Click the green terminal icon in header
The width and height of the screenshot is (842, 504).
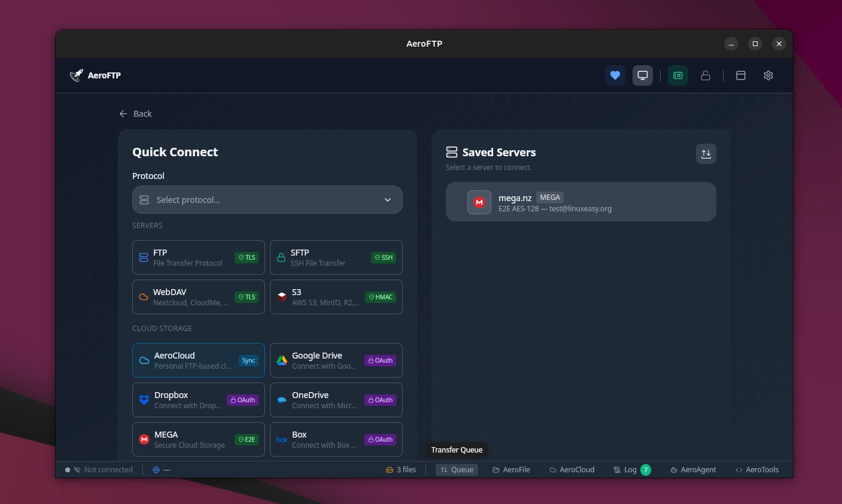tap(677, 75)
